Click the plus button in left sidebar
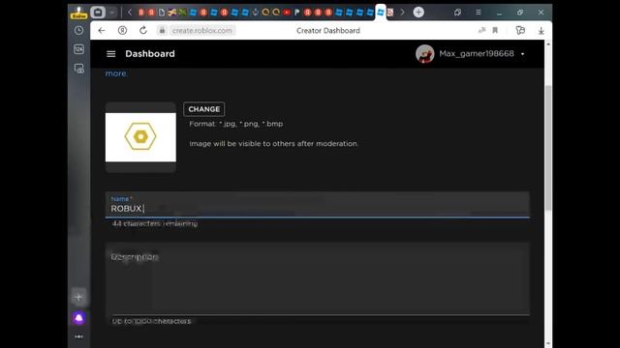Screen dimensions: 620x348 78,297
